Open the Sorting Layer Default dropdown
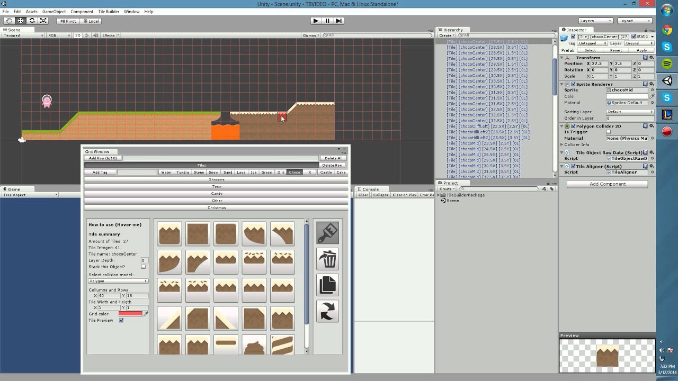 point(630,112)
